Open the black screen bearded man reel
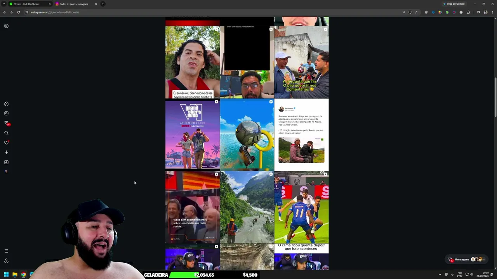 pyautogui.click(x=247, y=62)
